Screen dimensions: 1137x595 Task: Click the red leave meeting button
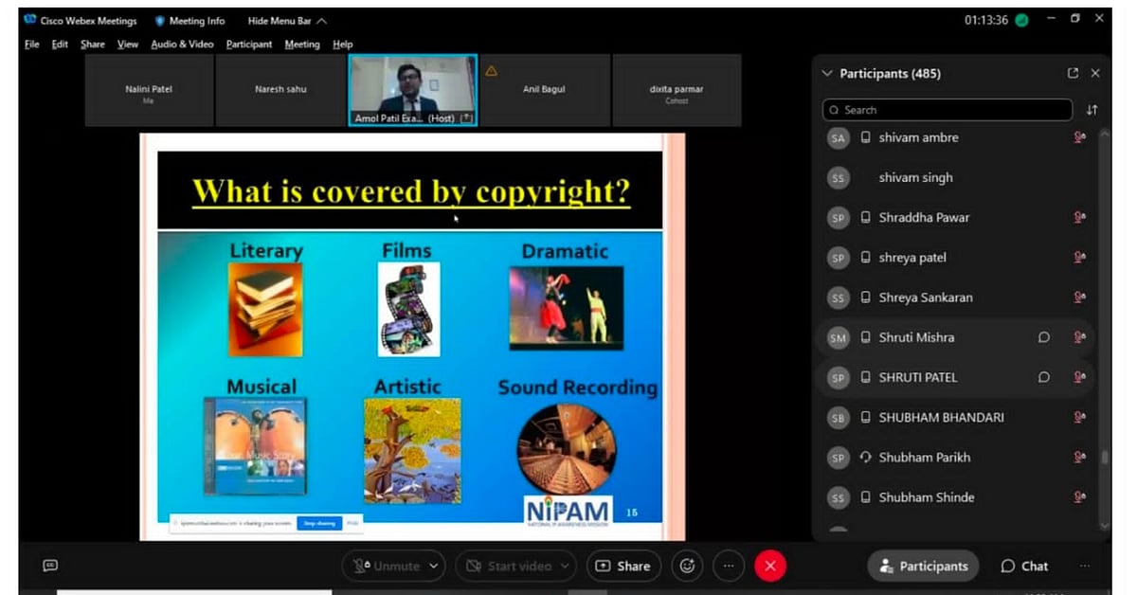(x=769, y=566)
